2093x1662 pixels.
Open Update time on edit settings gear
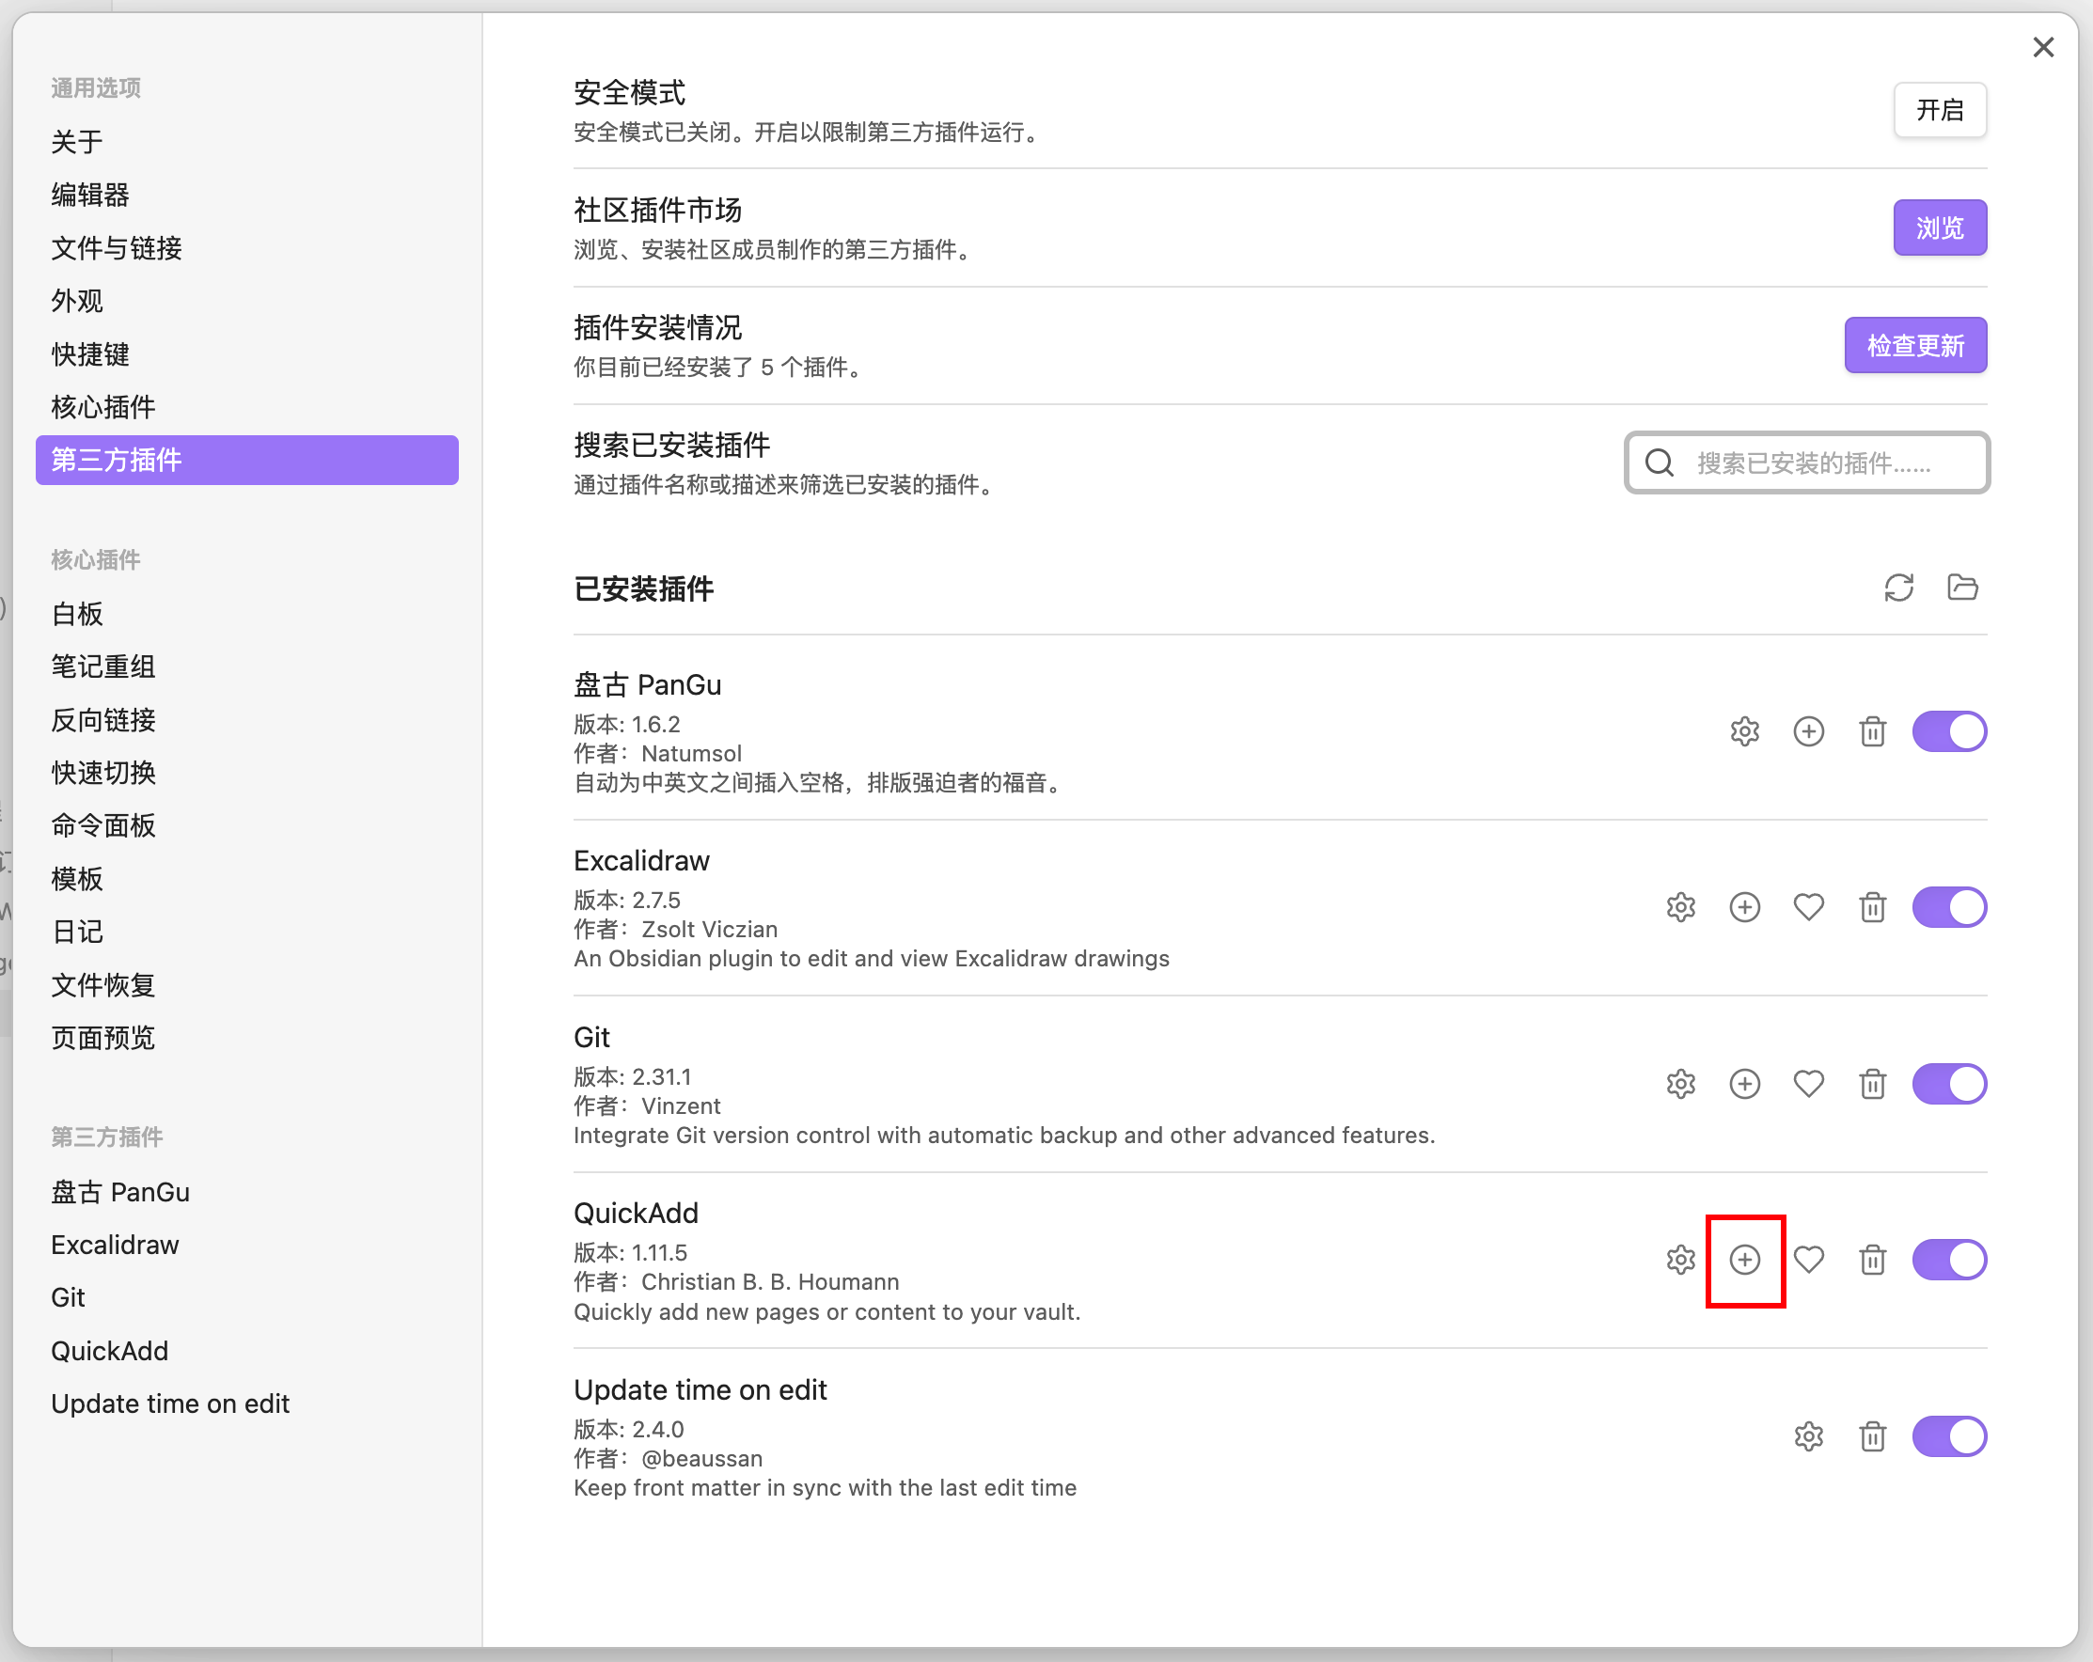coord(1807,1435)
